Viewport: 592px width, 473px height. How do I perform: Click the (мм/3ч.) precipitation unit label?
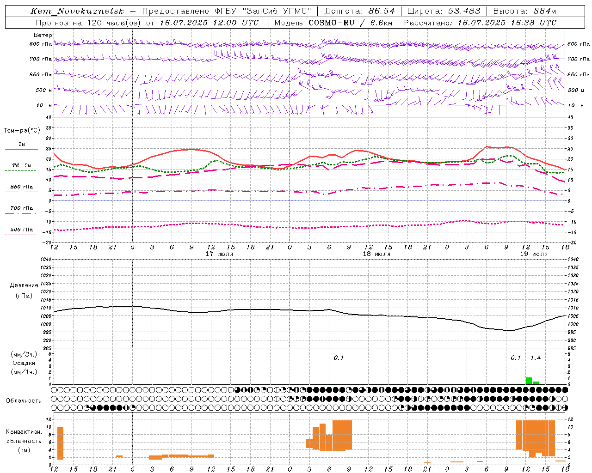tap(24, 354)
